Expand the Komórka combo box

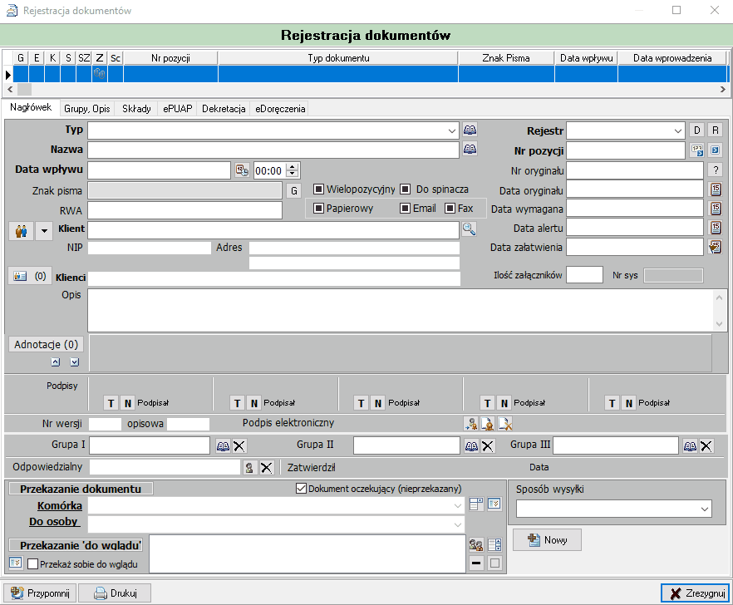click(458, 505)
